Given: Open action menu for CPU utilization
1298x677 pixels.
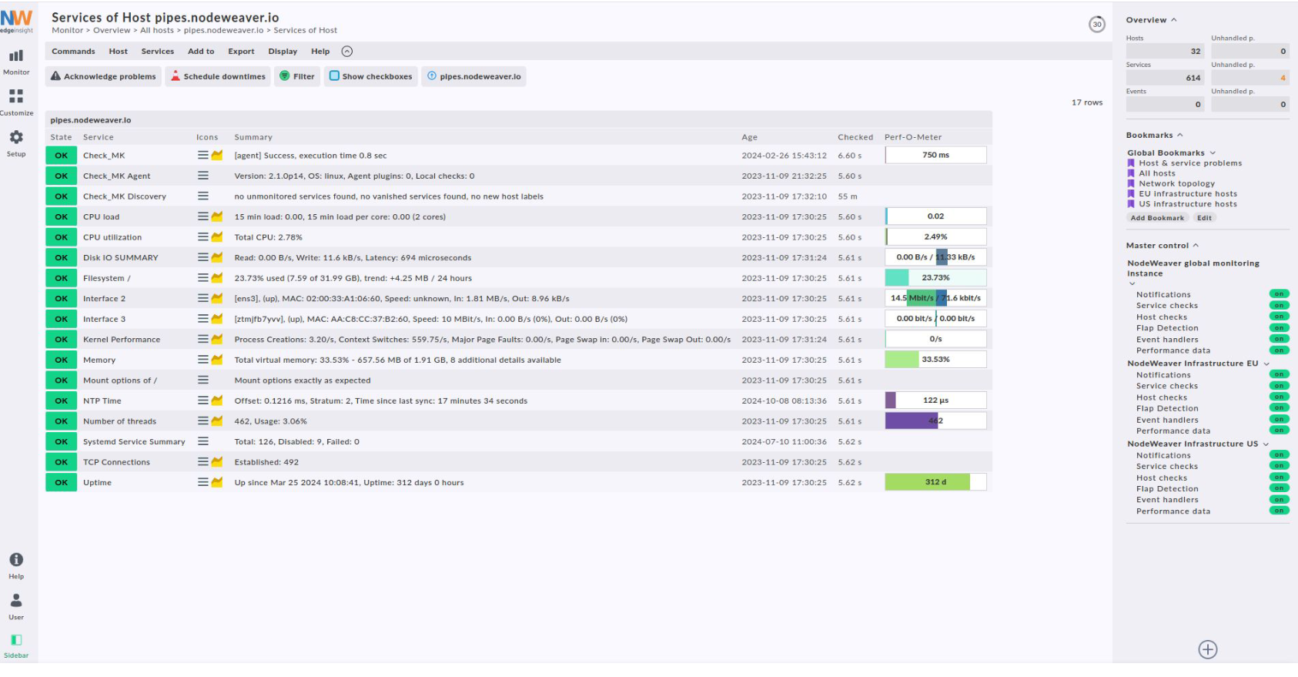Looking at the screenshot, I should [x=203, y=236].
